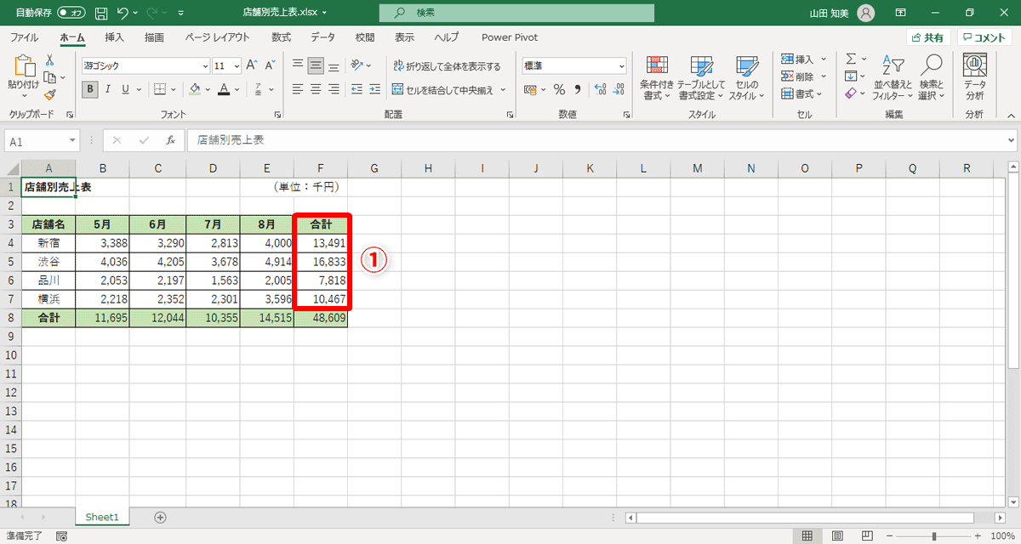Click the Align Left icon

[298, 88]
